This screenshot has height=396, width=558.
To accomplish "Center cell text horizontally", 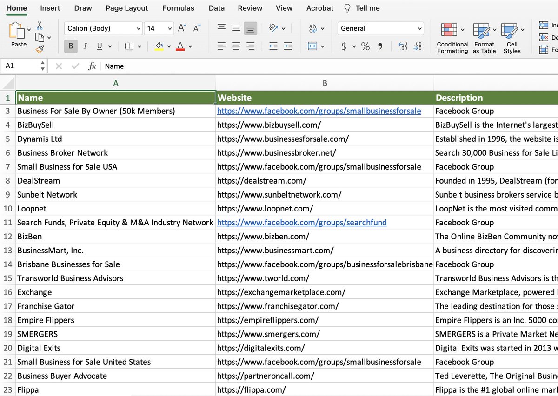I will 236,46.
